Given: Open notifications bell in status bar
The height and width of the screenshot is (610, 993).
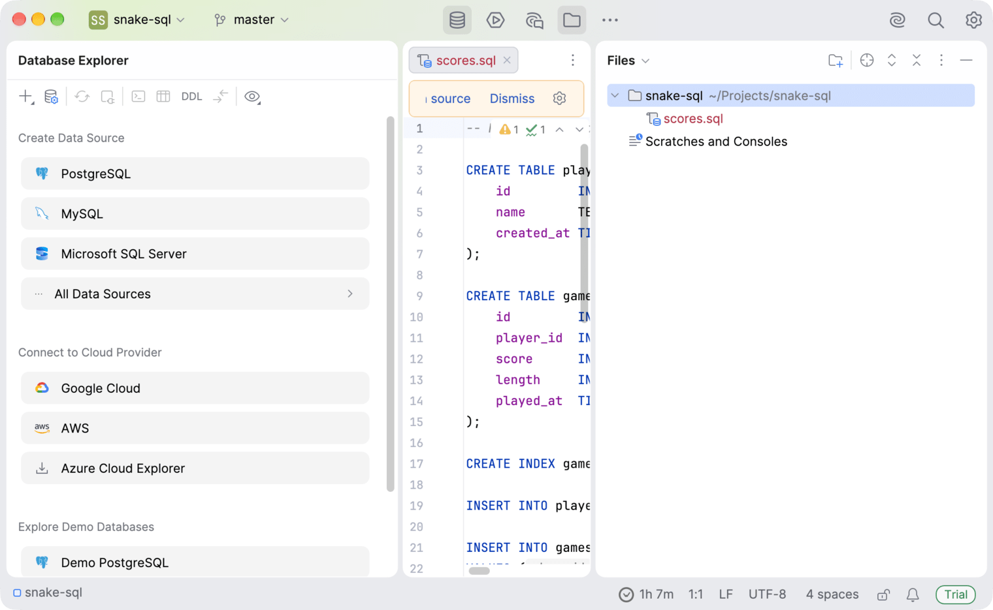Looking at the screenshot, I should (913, 594).
